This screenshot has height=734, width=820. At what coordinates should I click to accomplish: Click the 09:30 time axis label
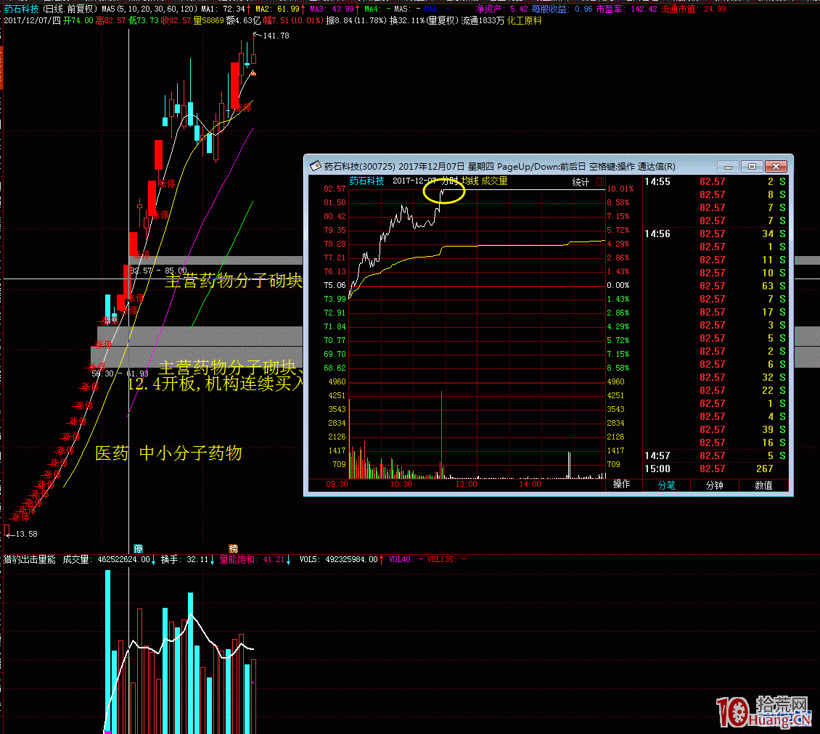[x=337, y=484]
